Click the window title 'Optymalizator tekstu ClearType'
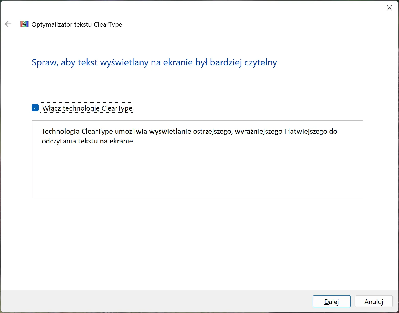Screen dimensions: 399x313 pos(77,24)
